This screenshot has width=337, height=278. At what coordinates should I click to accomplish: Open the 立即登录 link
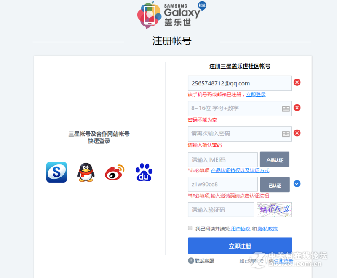pos(256,94)
